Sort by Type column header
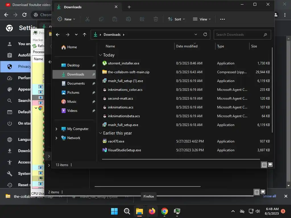 (x=221, y=46)
